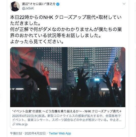Click the blue verified badge icon

pos(58,4)
